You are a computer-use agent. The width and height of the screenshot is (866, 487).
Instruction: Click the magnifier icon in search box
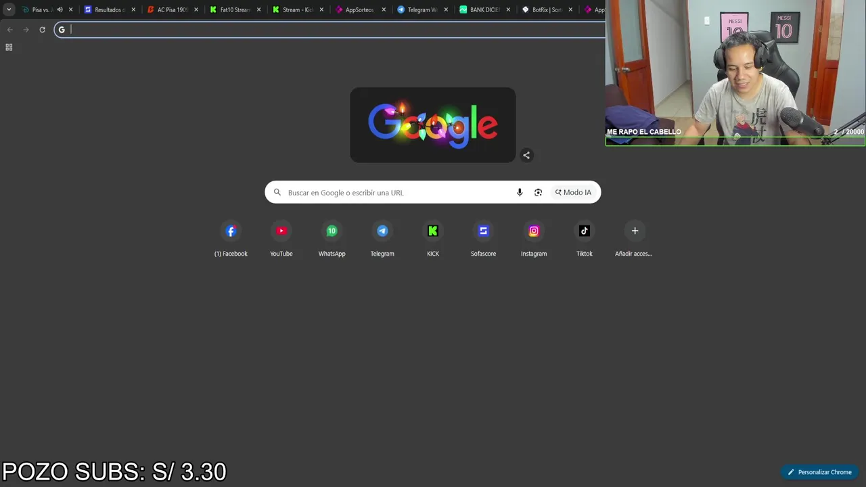point(277,192)
